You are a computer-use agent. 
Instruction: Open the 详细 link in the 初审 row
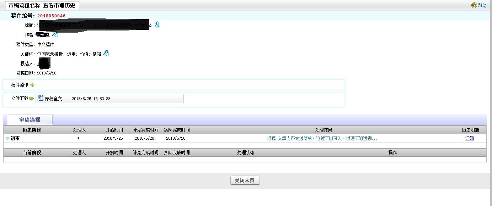pos(469,138)
